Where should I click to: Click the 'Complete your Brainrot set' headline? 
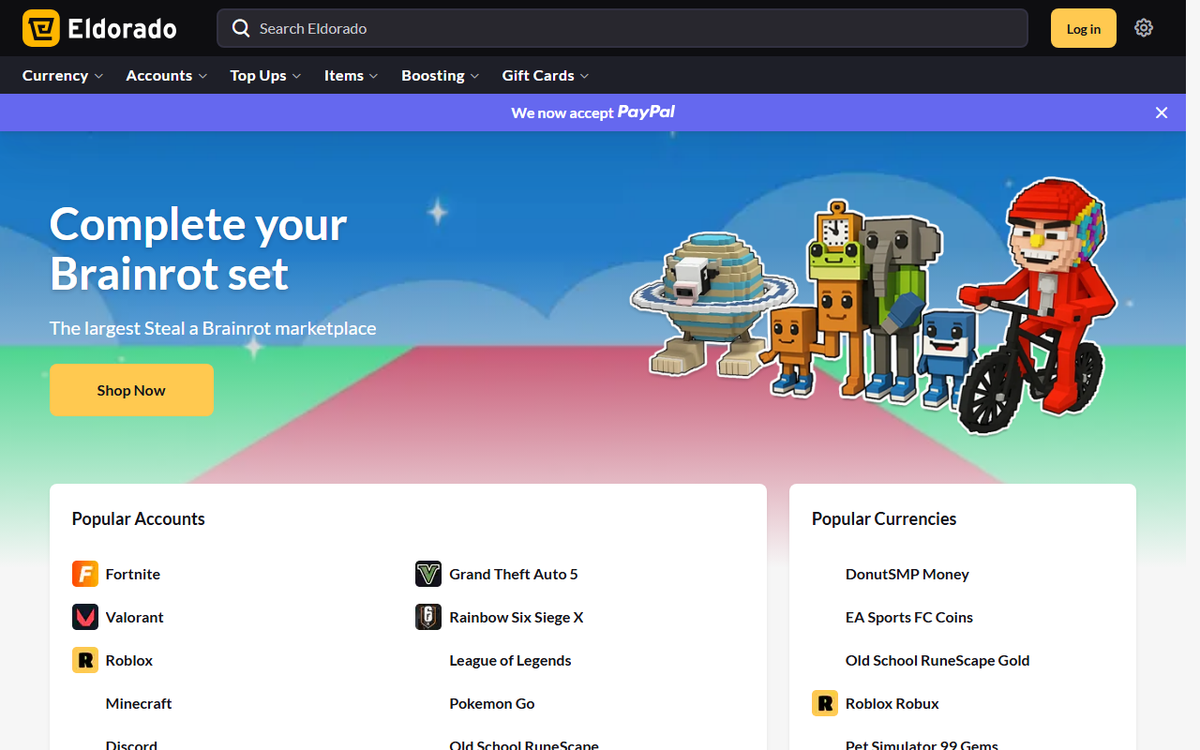(x=199, y=249)
